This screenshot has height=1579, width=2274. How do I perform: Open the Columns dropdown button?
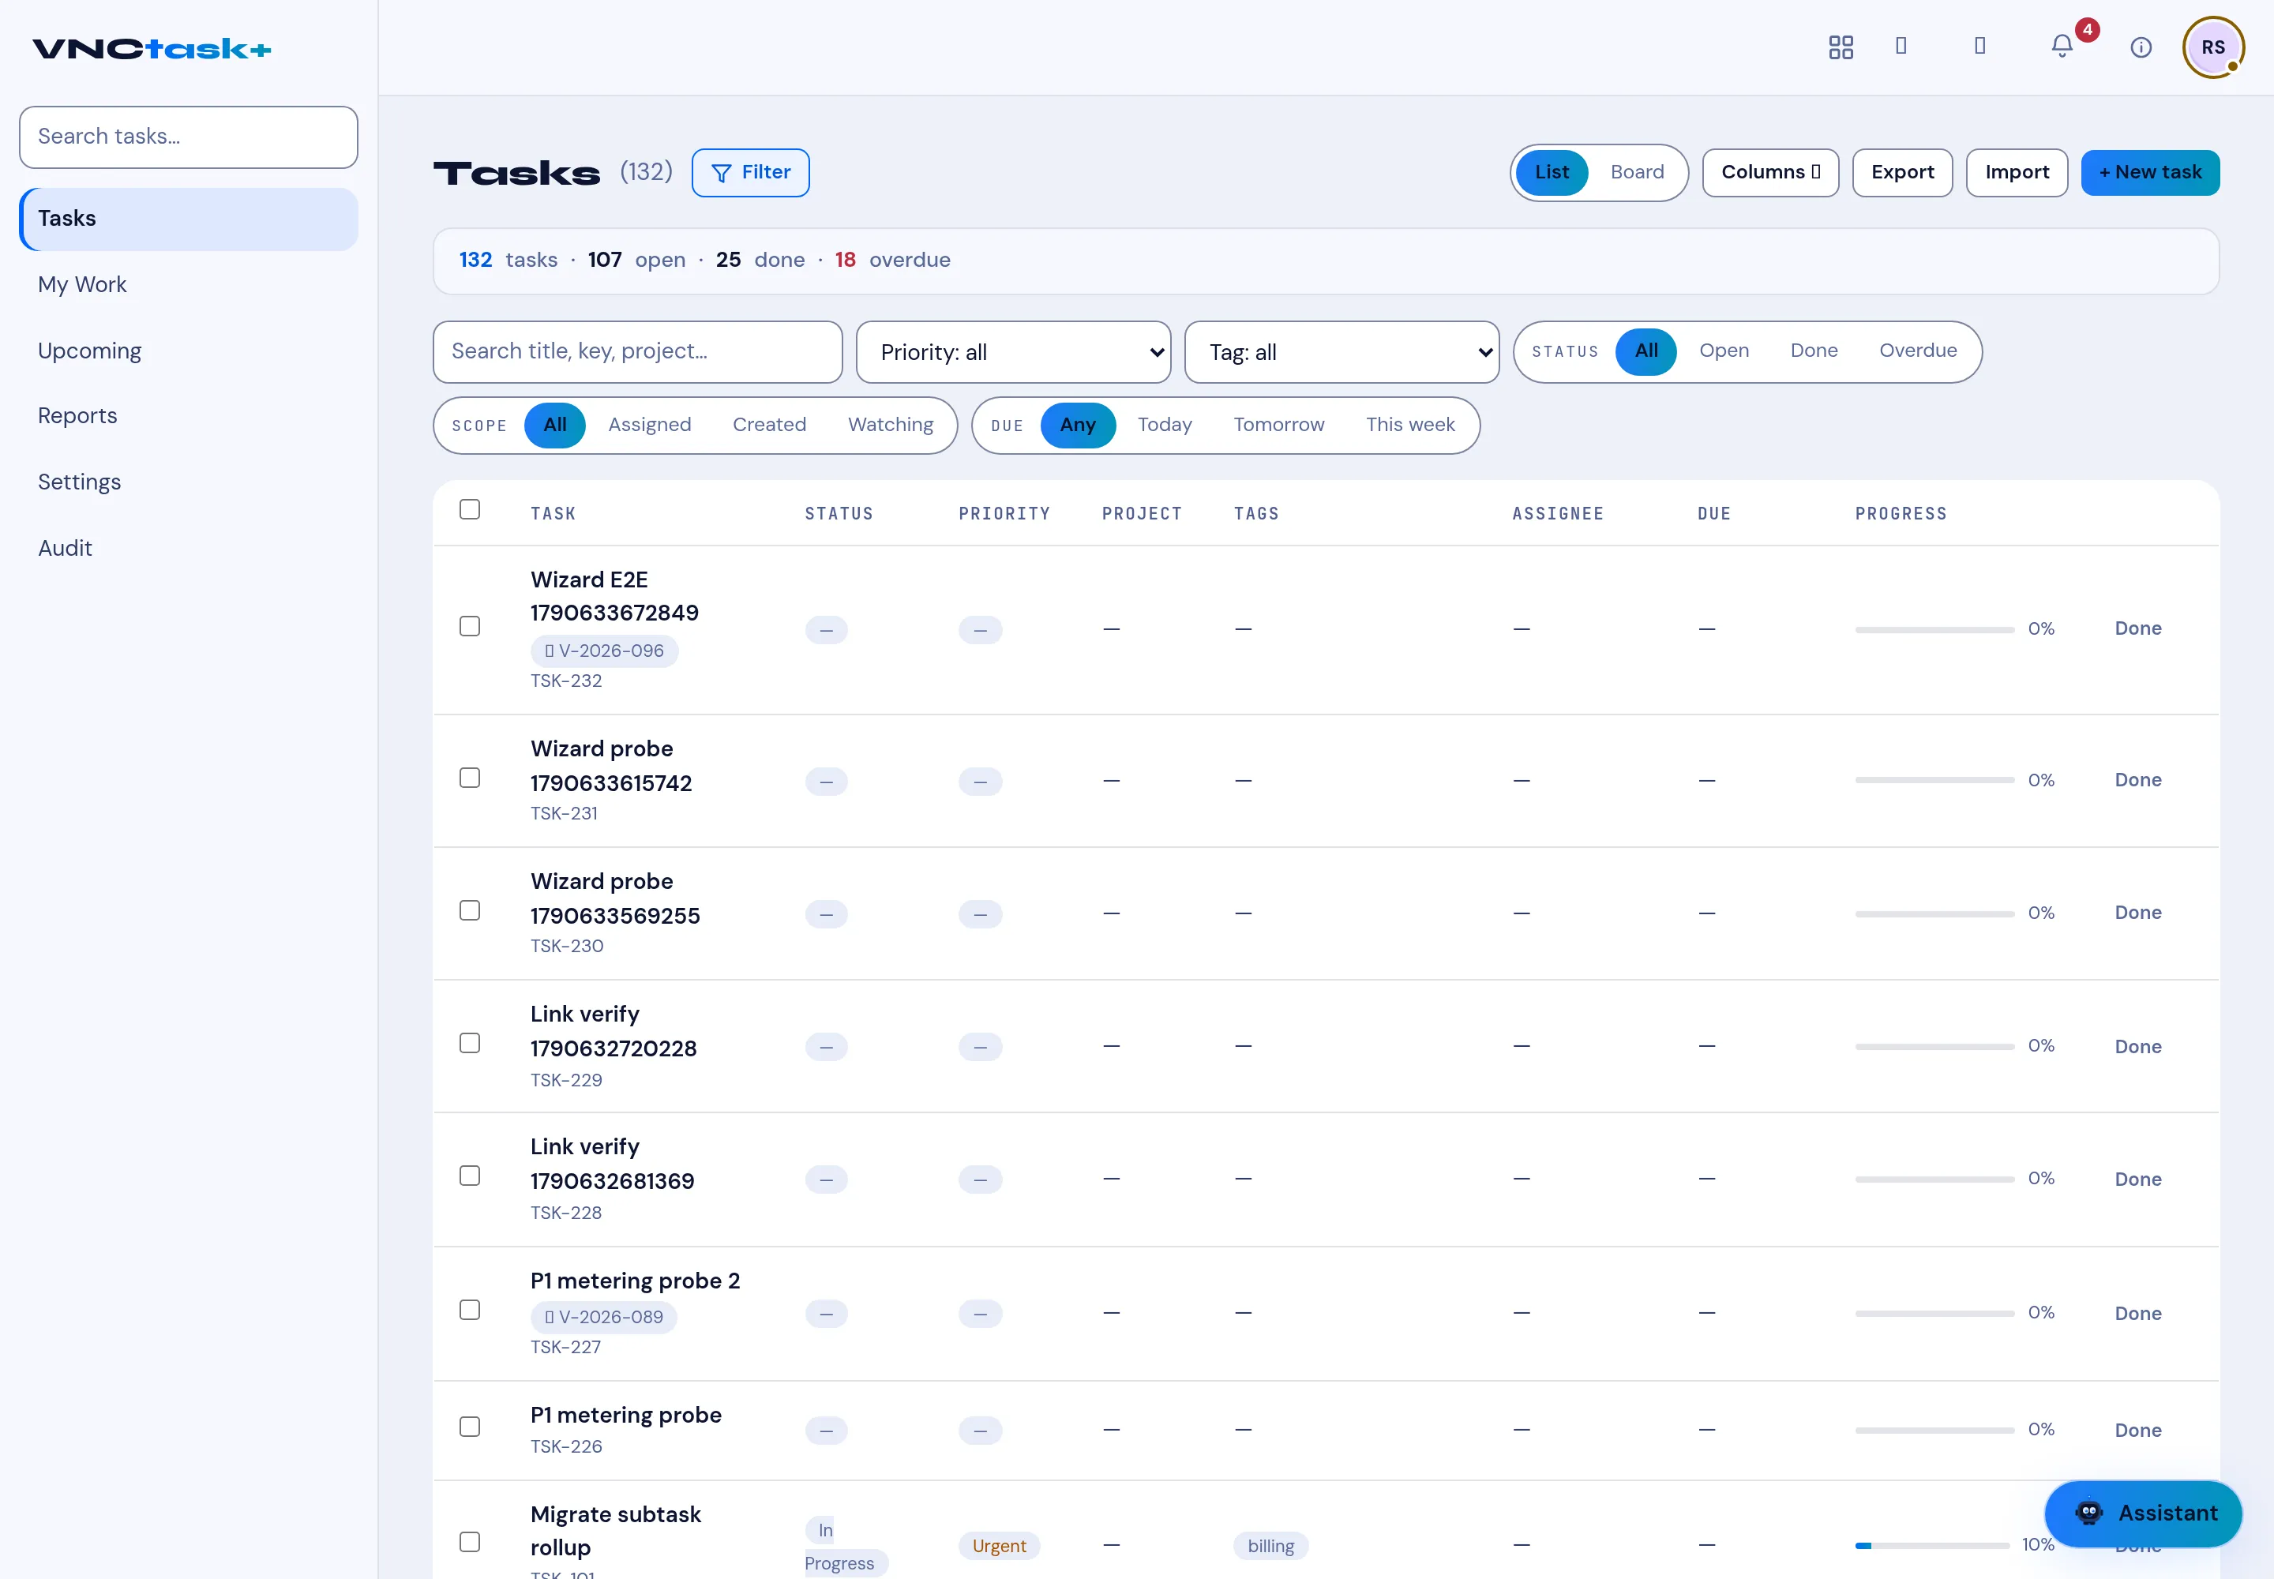[x=1770, y=172]
